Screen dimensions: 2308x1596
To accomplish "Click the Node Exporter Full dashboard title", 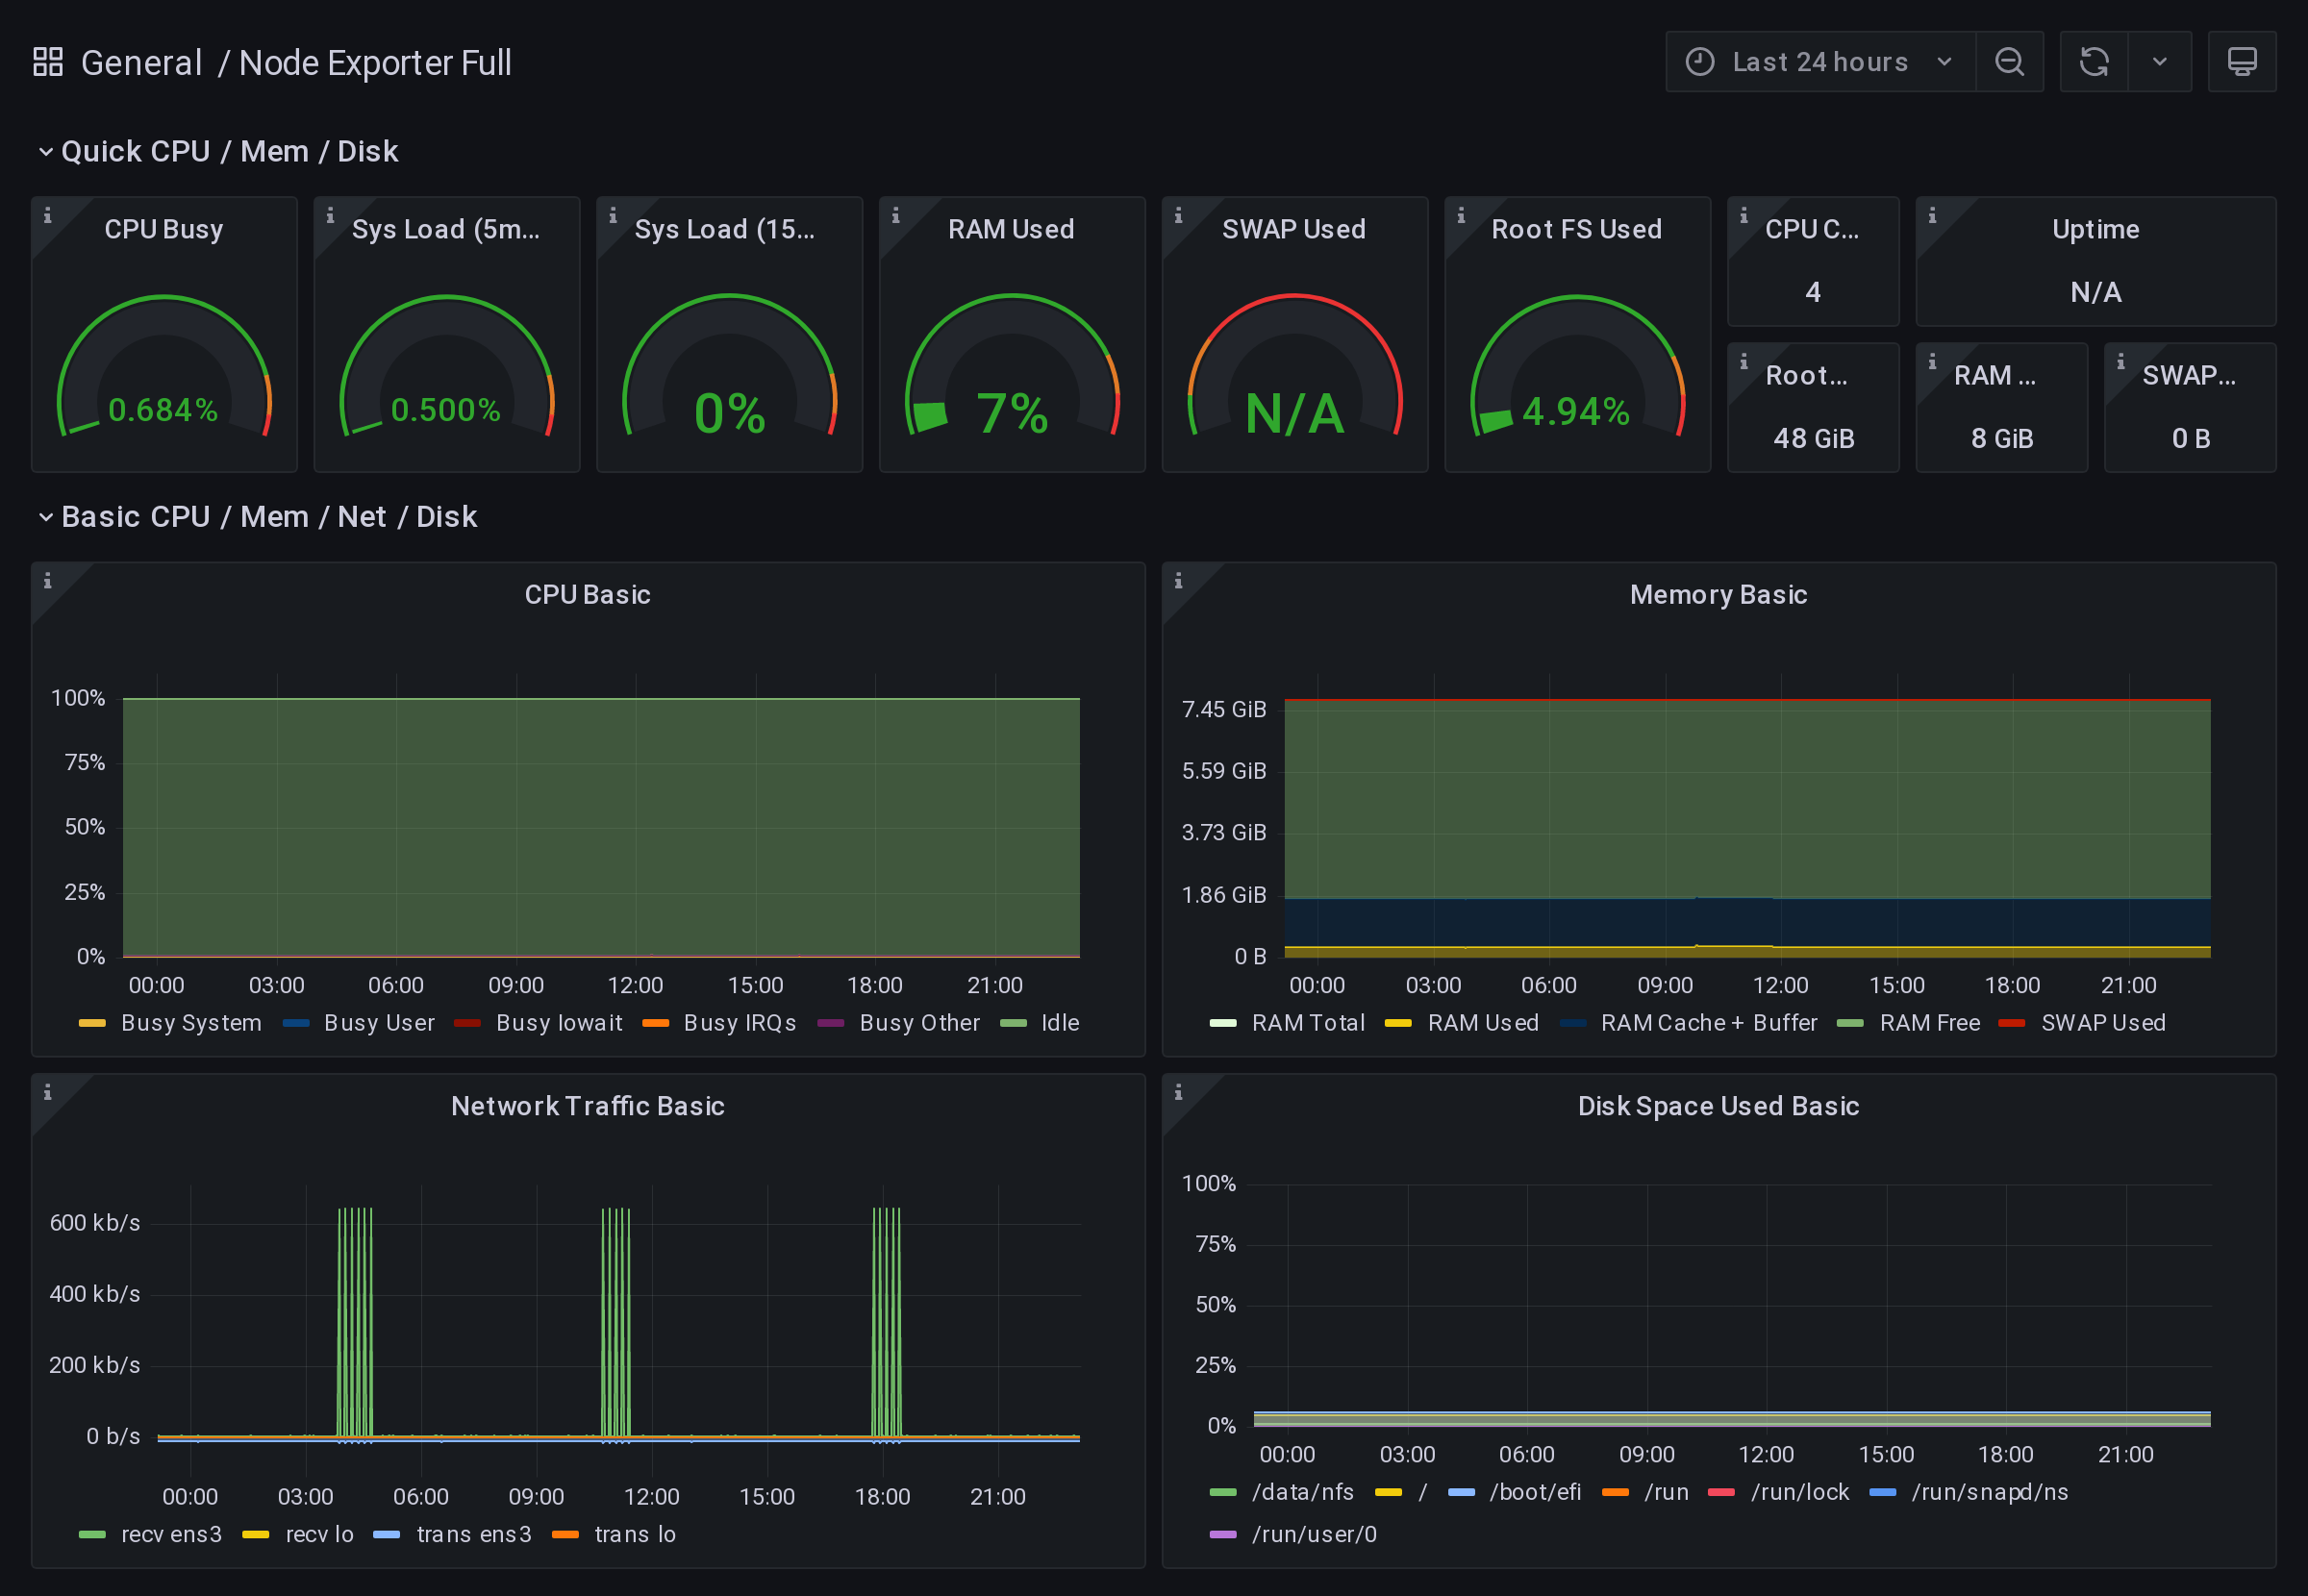I will point(375,62).
